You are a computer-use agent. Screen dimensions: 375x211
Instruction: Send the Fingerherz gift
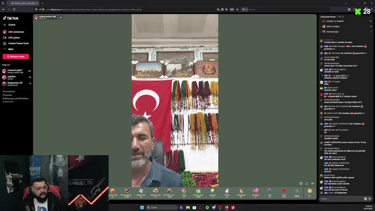(241, 192)
